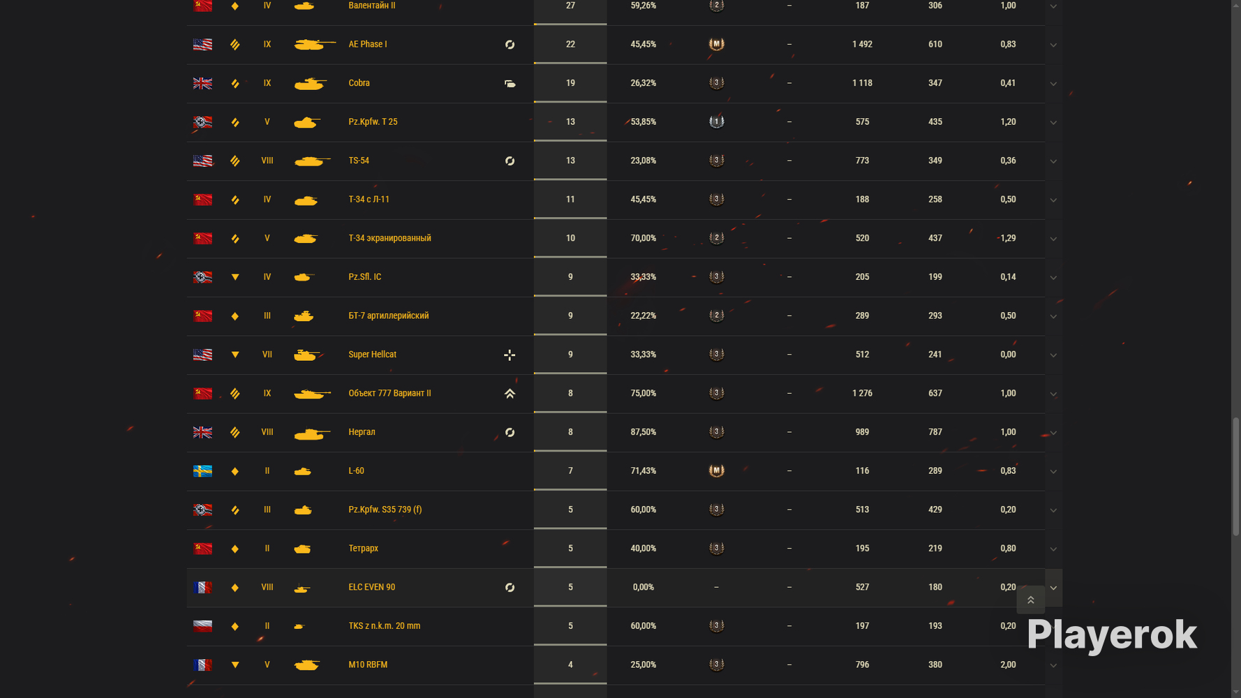The height and width of the screenshot is (698, 1241).
Task: Expand the Cobra row details
Action: 1053,84
